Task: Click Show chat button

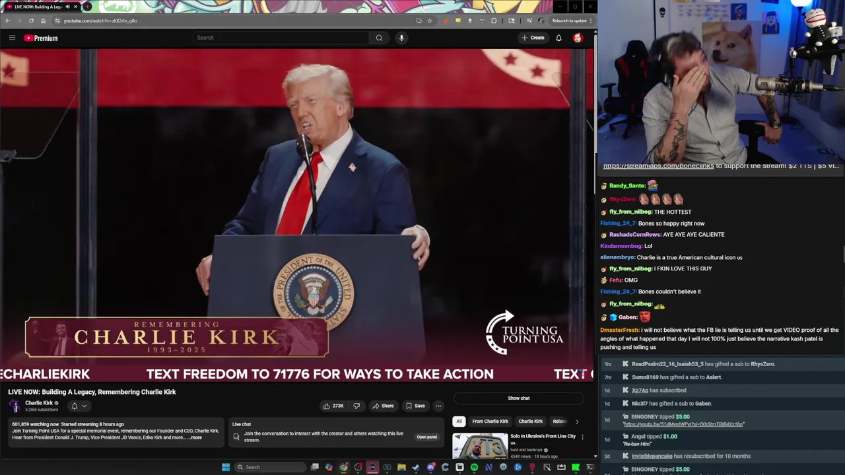Action: (519, 398)
